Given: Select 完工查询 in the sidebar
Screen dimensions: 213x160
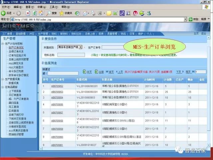Looking at the screenshot, I should [14, 107].
